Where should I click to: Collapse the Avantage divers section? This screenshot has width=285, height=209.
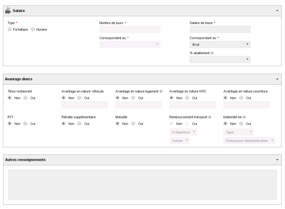click(x=277, y=79)
